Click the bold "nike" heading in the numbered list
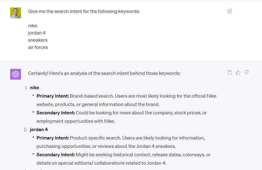Viewport: 262px width, 170px height. (34, 88)
